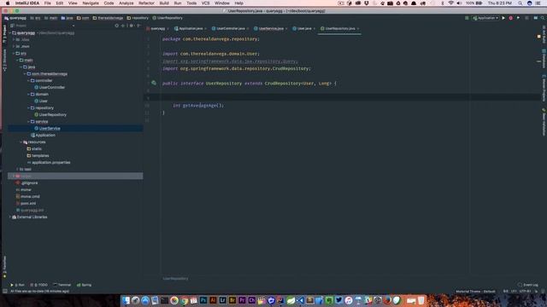The height and width of the screenshot is (307, 547).
Task: Select UserController in the project tree
Action: pyautogui.click(x=51, y=87)
